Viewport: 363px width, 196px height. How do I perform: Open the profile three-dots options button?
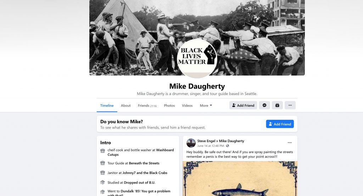(290, 105)
